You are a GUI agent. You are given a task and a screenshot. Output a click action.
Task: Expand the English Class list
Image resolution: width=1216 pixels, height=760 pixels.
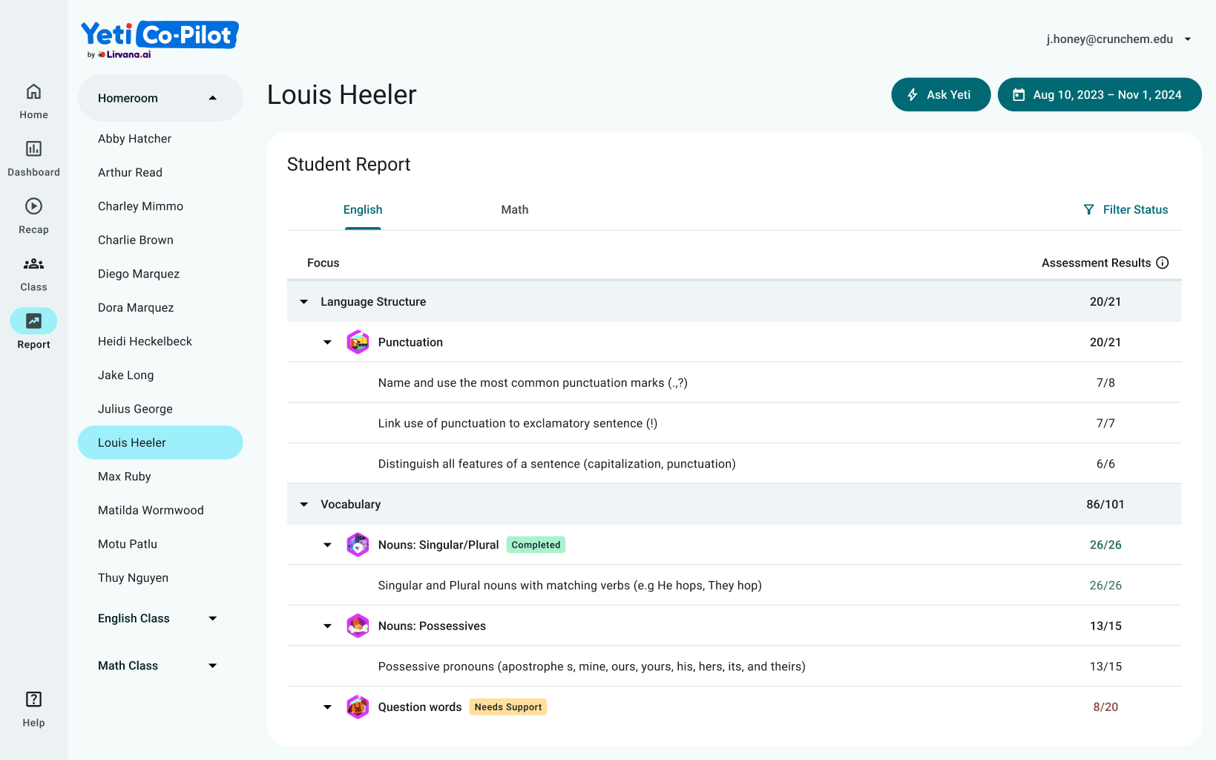[213, 618]
